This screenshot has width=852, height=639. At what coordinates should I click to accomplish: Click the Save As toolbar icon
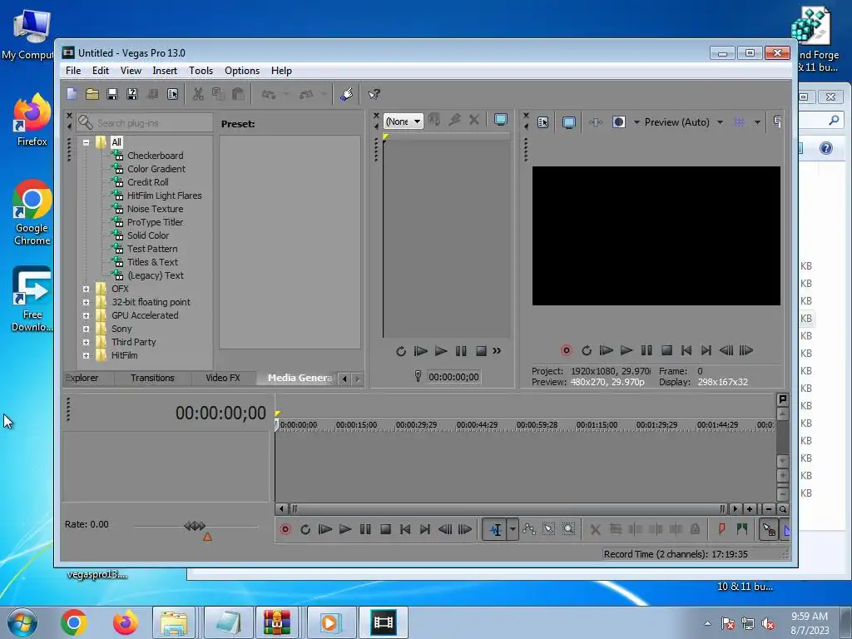132,94
